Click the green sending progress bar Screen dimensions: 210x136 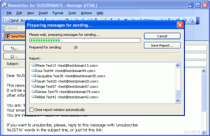pos(85,40)
